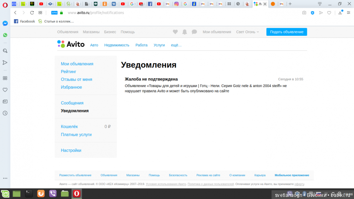This screenshot has height=199, width=354.
Task: Open Messenger in Opera sidebar
Action: [x=5, y=23]
